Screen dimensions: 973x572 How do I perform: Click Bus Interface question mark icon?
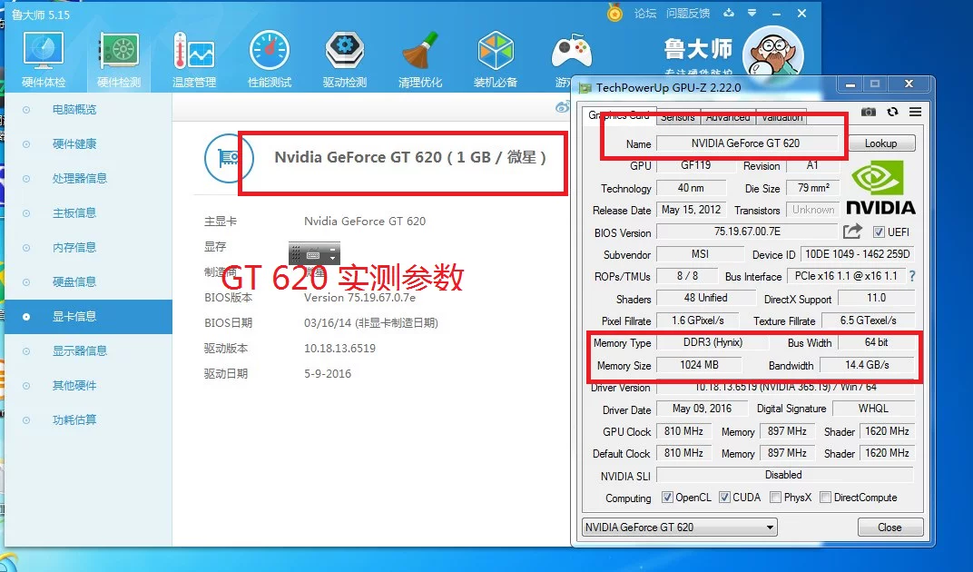[x=912, y=276]
